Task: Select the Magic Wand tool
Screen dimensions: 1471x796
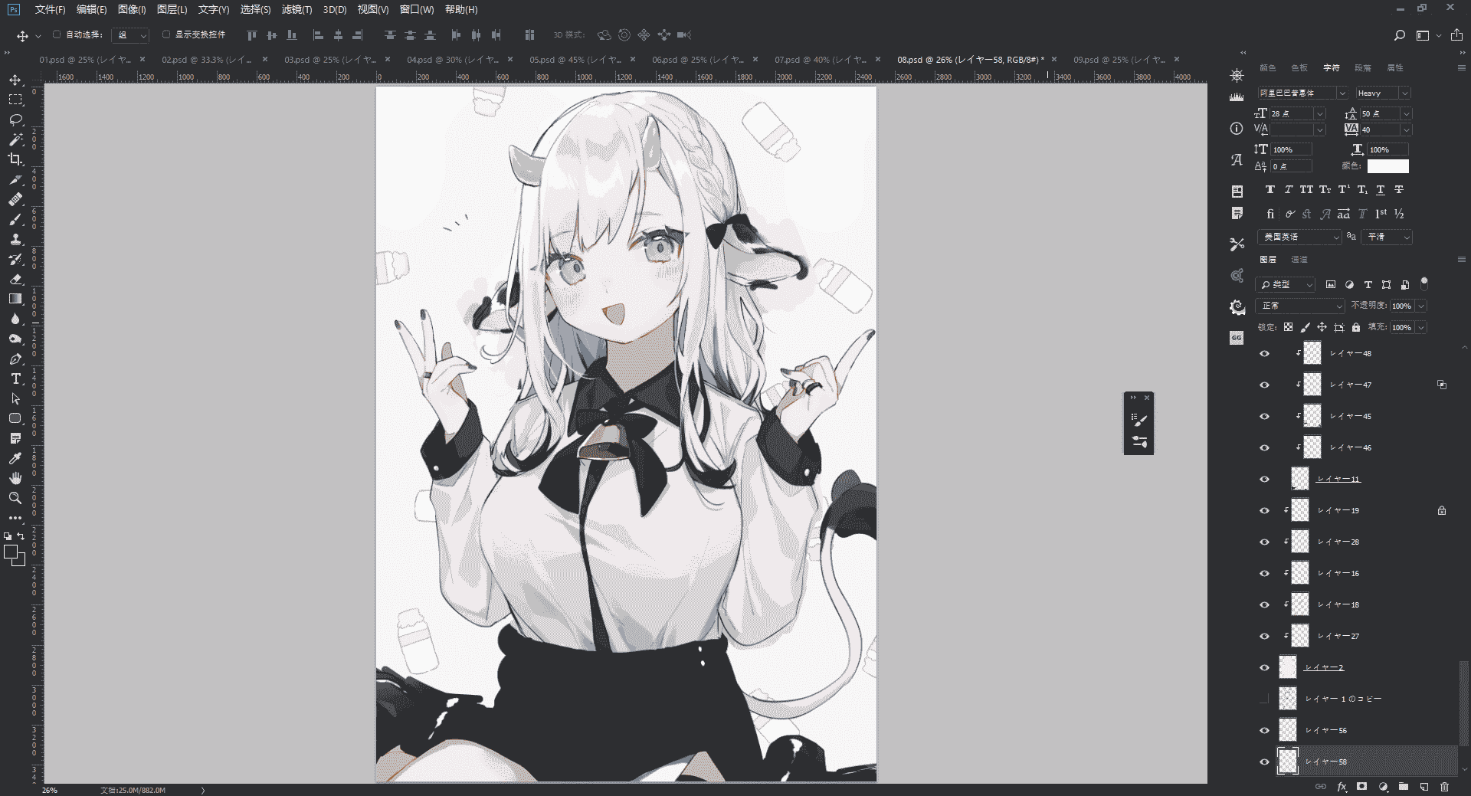Action: tap(15, 140)
